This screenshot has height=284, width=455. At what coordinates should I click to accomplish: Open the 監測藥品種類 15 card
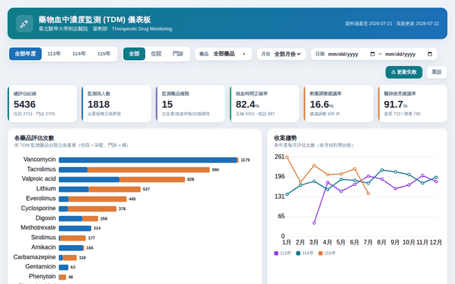pos(191,104)
